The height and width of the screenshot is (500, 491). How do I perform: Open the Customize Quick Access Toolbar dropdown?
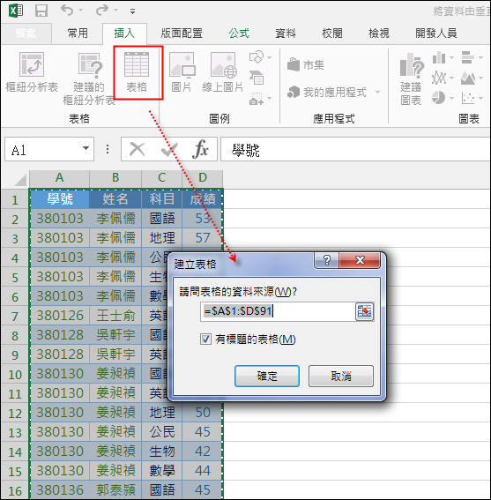coord(132,11)
